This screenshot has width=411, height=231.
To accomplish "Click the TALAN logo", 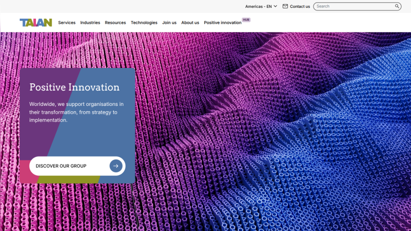I will (36, 23).
